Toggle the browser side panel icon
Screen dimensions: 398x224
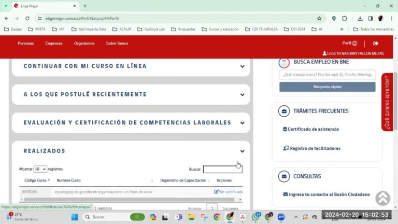[371, 18]
